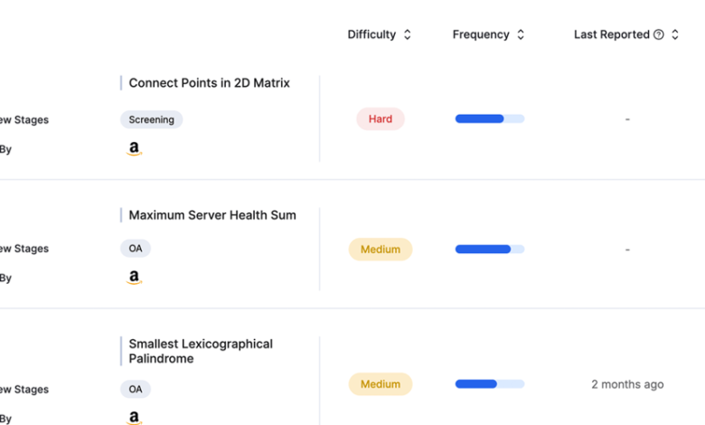This screenshot has height=425, width=705.
Task: Click frequency bar for Maximum Server Health Sum
Action: coord(490,250)
